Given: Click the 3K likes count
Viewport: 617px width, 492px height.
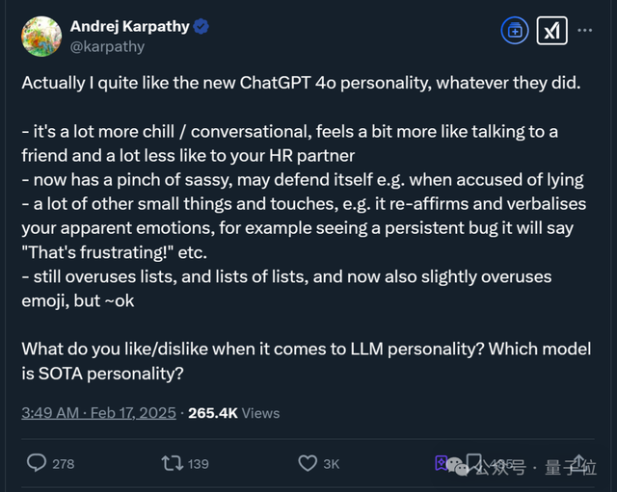Looking at the screenshot, I should pyautogui.click(x=331, y=464).
